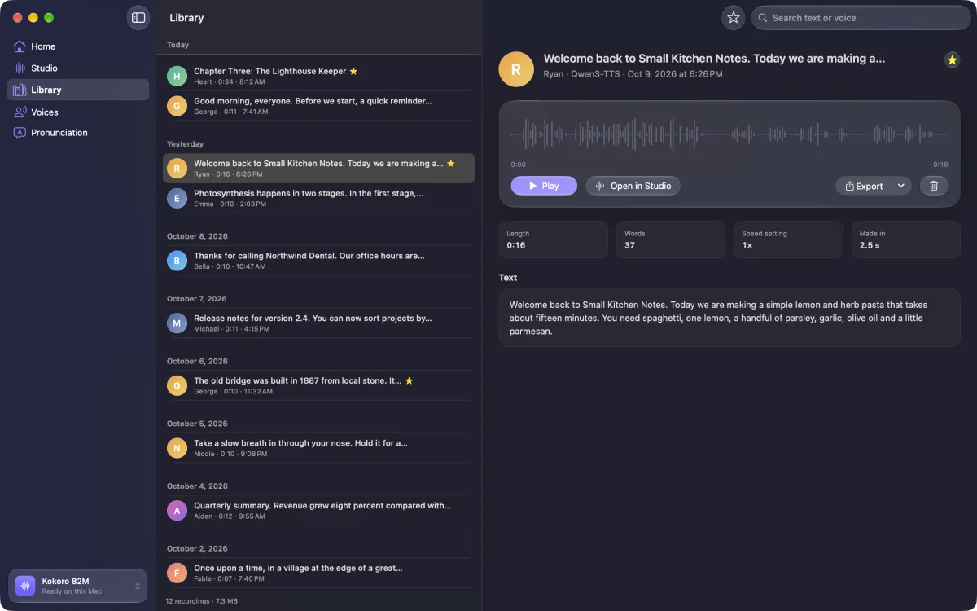Open recording in Studio
977x611 pixels.
point(633,186)
